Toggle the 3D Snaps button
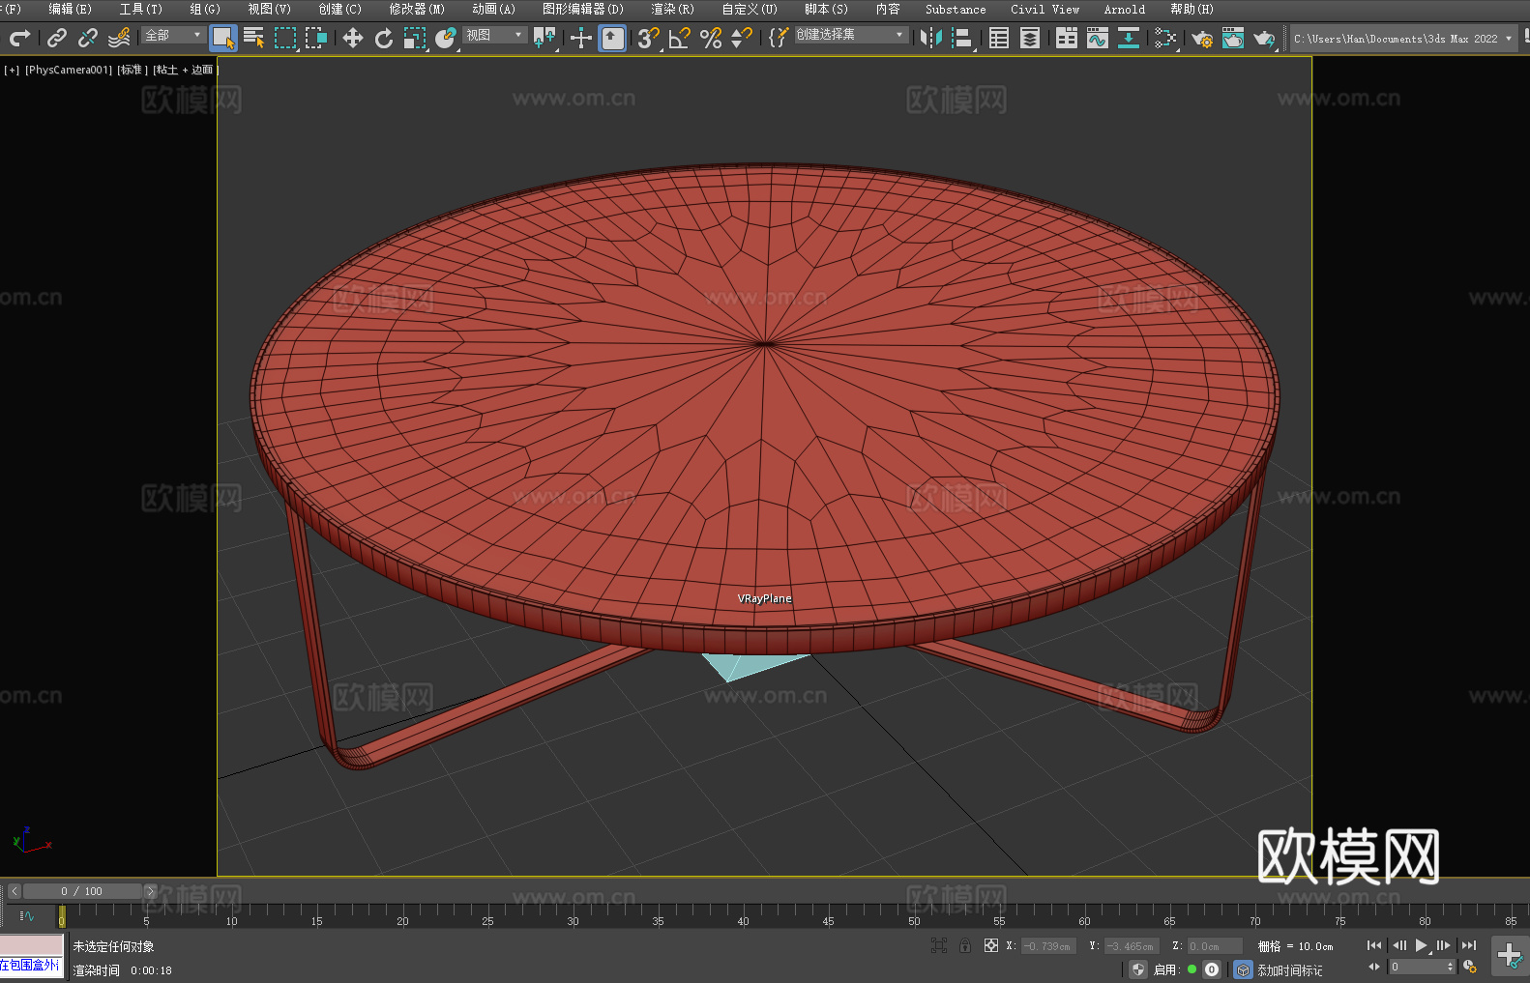This screenshot has width=1530, height=983. coord(649,38)
